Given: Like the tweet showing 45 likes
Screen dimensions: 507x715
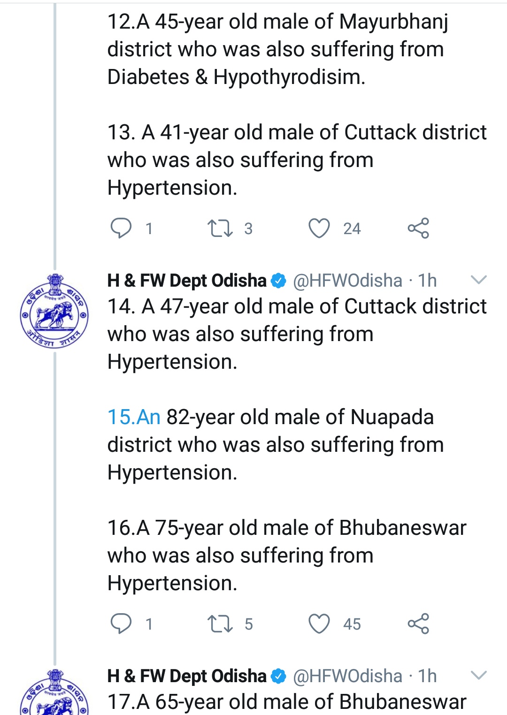Looking at the screenshot, I should click(319, 624).
